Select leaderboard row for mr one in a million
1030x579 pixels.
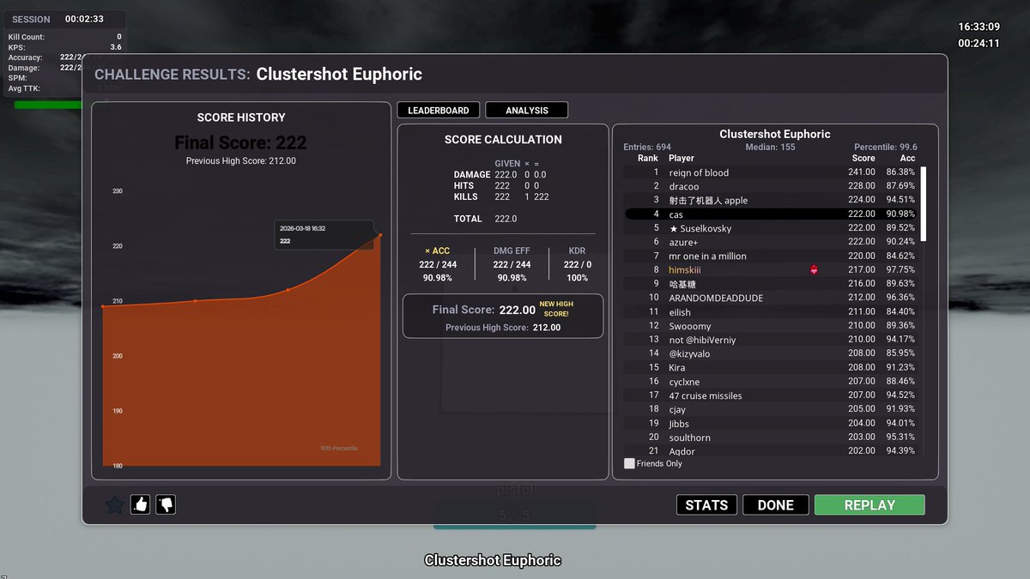point(771,256)
